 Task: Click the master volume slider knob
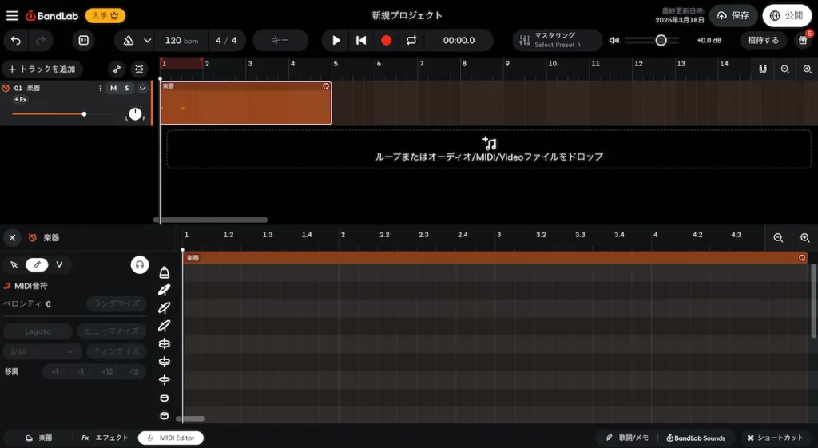coord(661,40)
